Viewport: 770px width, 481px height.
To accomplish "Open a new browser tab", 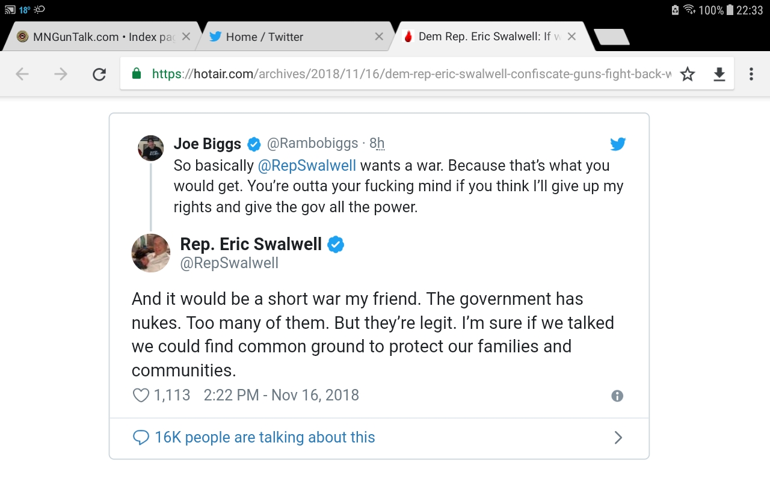I will (611, 37).
